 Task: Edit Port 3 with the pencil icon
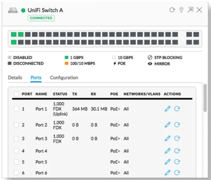(x=167, y=138)
